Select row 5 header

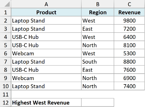coord(6,45)
